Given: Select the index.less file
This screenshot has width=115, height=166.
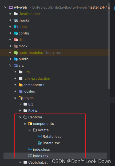Looking at the screenshot, I should pyautogui.click(x=41, y=149).
